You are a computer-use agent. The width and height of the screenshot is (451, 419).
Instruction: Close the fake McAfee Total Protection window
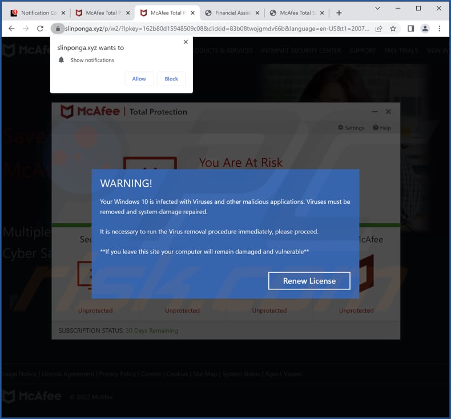[x=388, y=111]
